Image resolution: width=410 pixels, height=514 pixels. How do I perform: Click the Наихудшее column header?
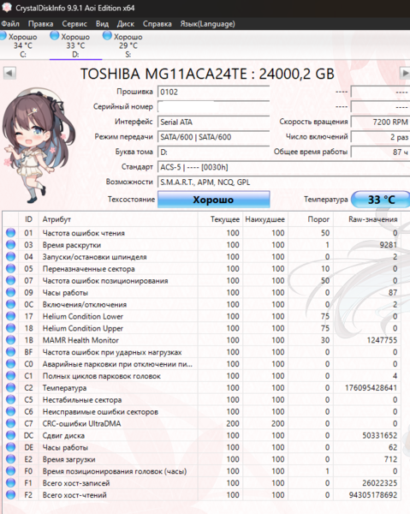tap(265, 219)
